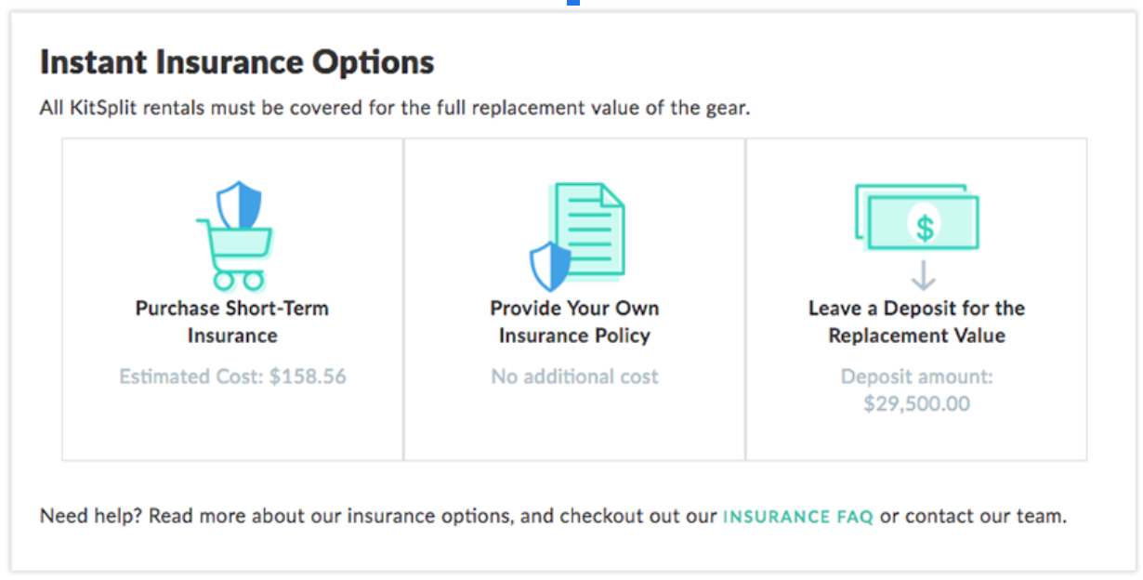Click the "No additional cost" label
Screen dimensions: 1143x580
click(x=574, y=376)
